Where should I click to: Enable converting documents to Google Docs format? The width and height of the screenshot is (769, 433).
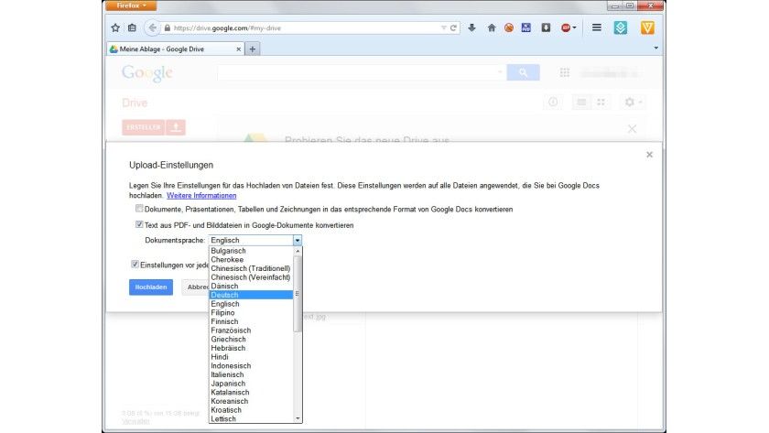pyautogui.click(x=139, y=209)
